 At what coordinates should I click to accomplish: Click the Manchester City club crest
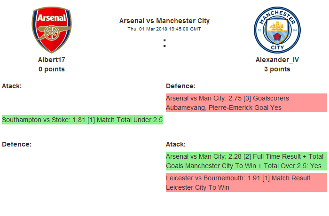coord(277,30)
